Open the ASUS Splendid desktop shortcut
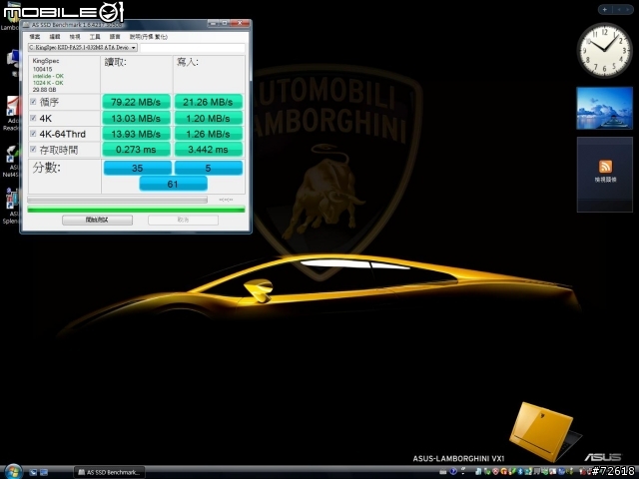 (x=11, y=207)
